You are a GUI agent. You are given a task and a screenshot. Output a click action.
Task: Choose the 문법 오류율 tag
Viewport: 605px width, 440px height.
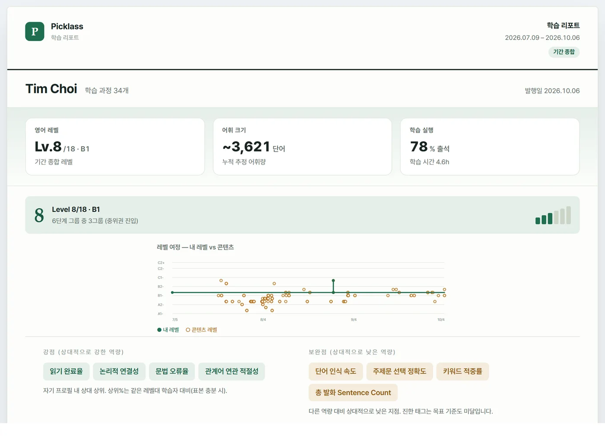tap(172, 371)
